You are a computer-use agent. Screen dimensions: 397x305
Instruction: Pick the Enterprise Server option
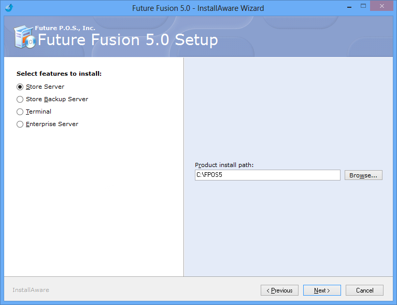pos(20,124)
